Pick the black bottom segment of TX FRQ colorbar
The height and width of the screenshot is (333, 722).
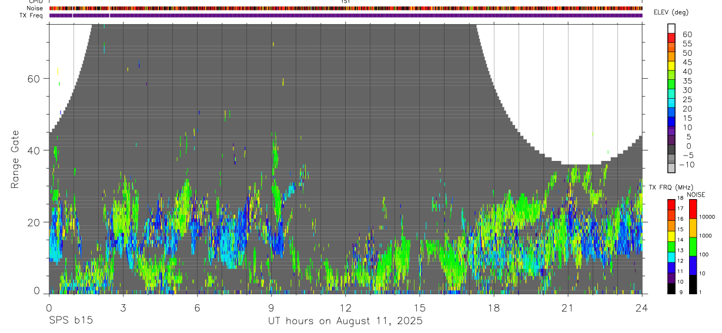(671, 288)
